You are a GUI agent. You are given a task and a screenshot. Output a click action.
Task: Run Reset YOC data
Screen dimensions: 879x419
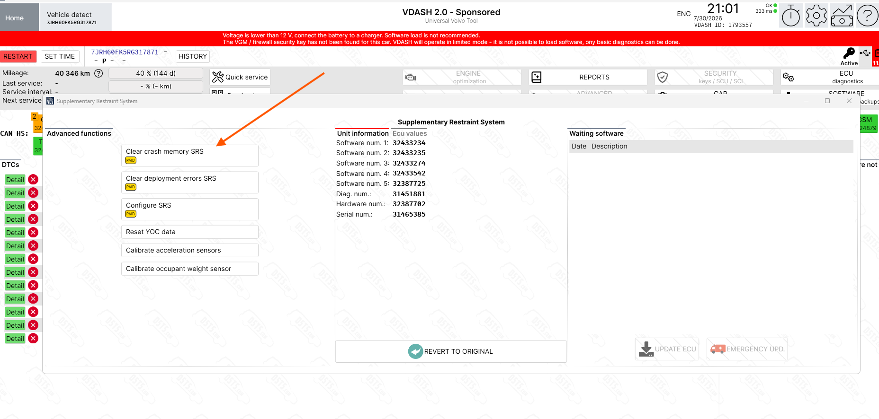pyautogui.click(x=190, y=232)
